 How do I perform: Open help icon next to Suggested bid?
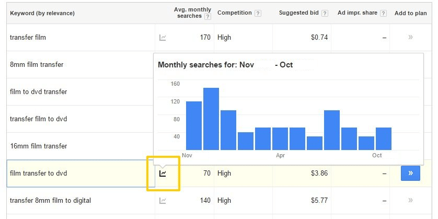click(325, 13)
